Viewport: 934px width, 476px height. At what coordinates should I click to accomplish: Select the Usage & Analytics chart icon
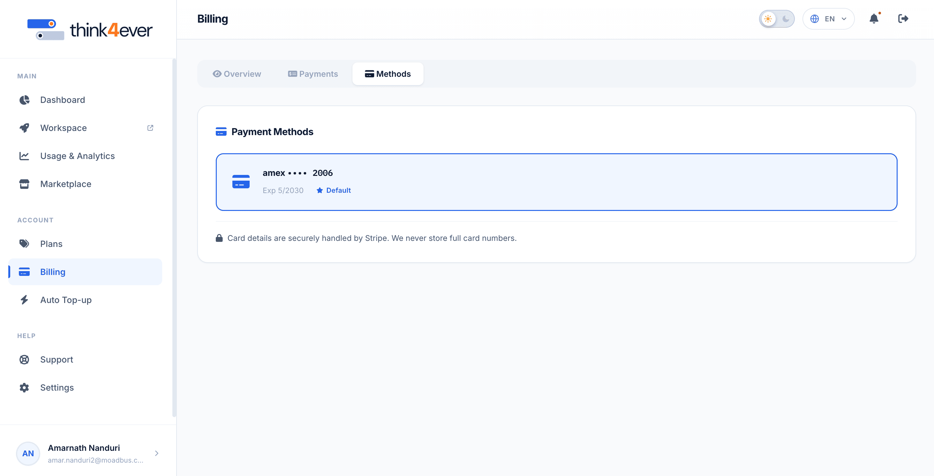[24, 156]
